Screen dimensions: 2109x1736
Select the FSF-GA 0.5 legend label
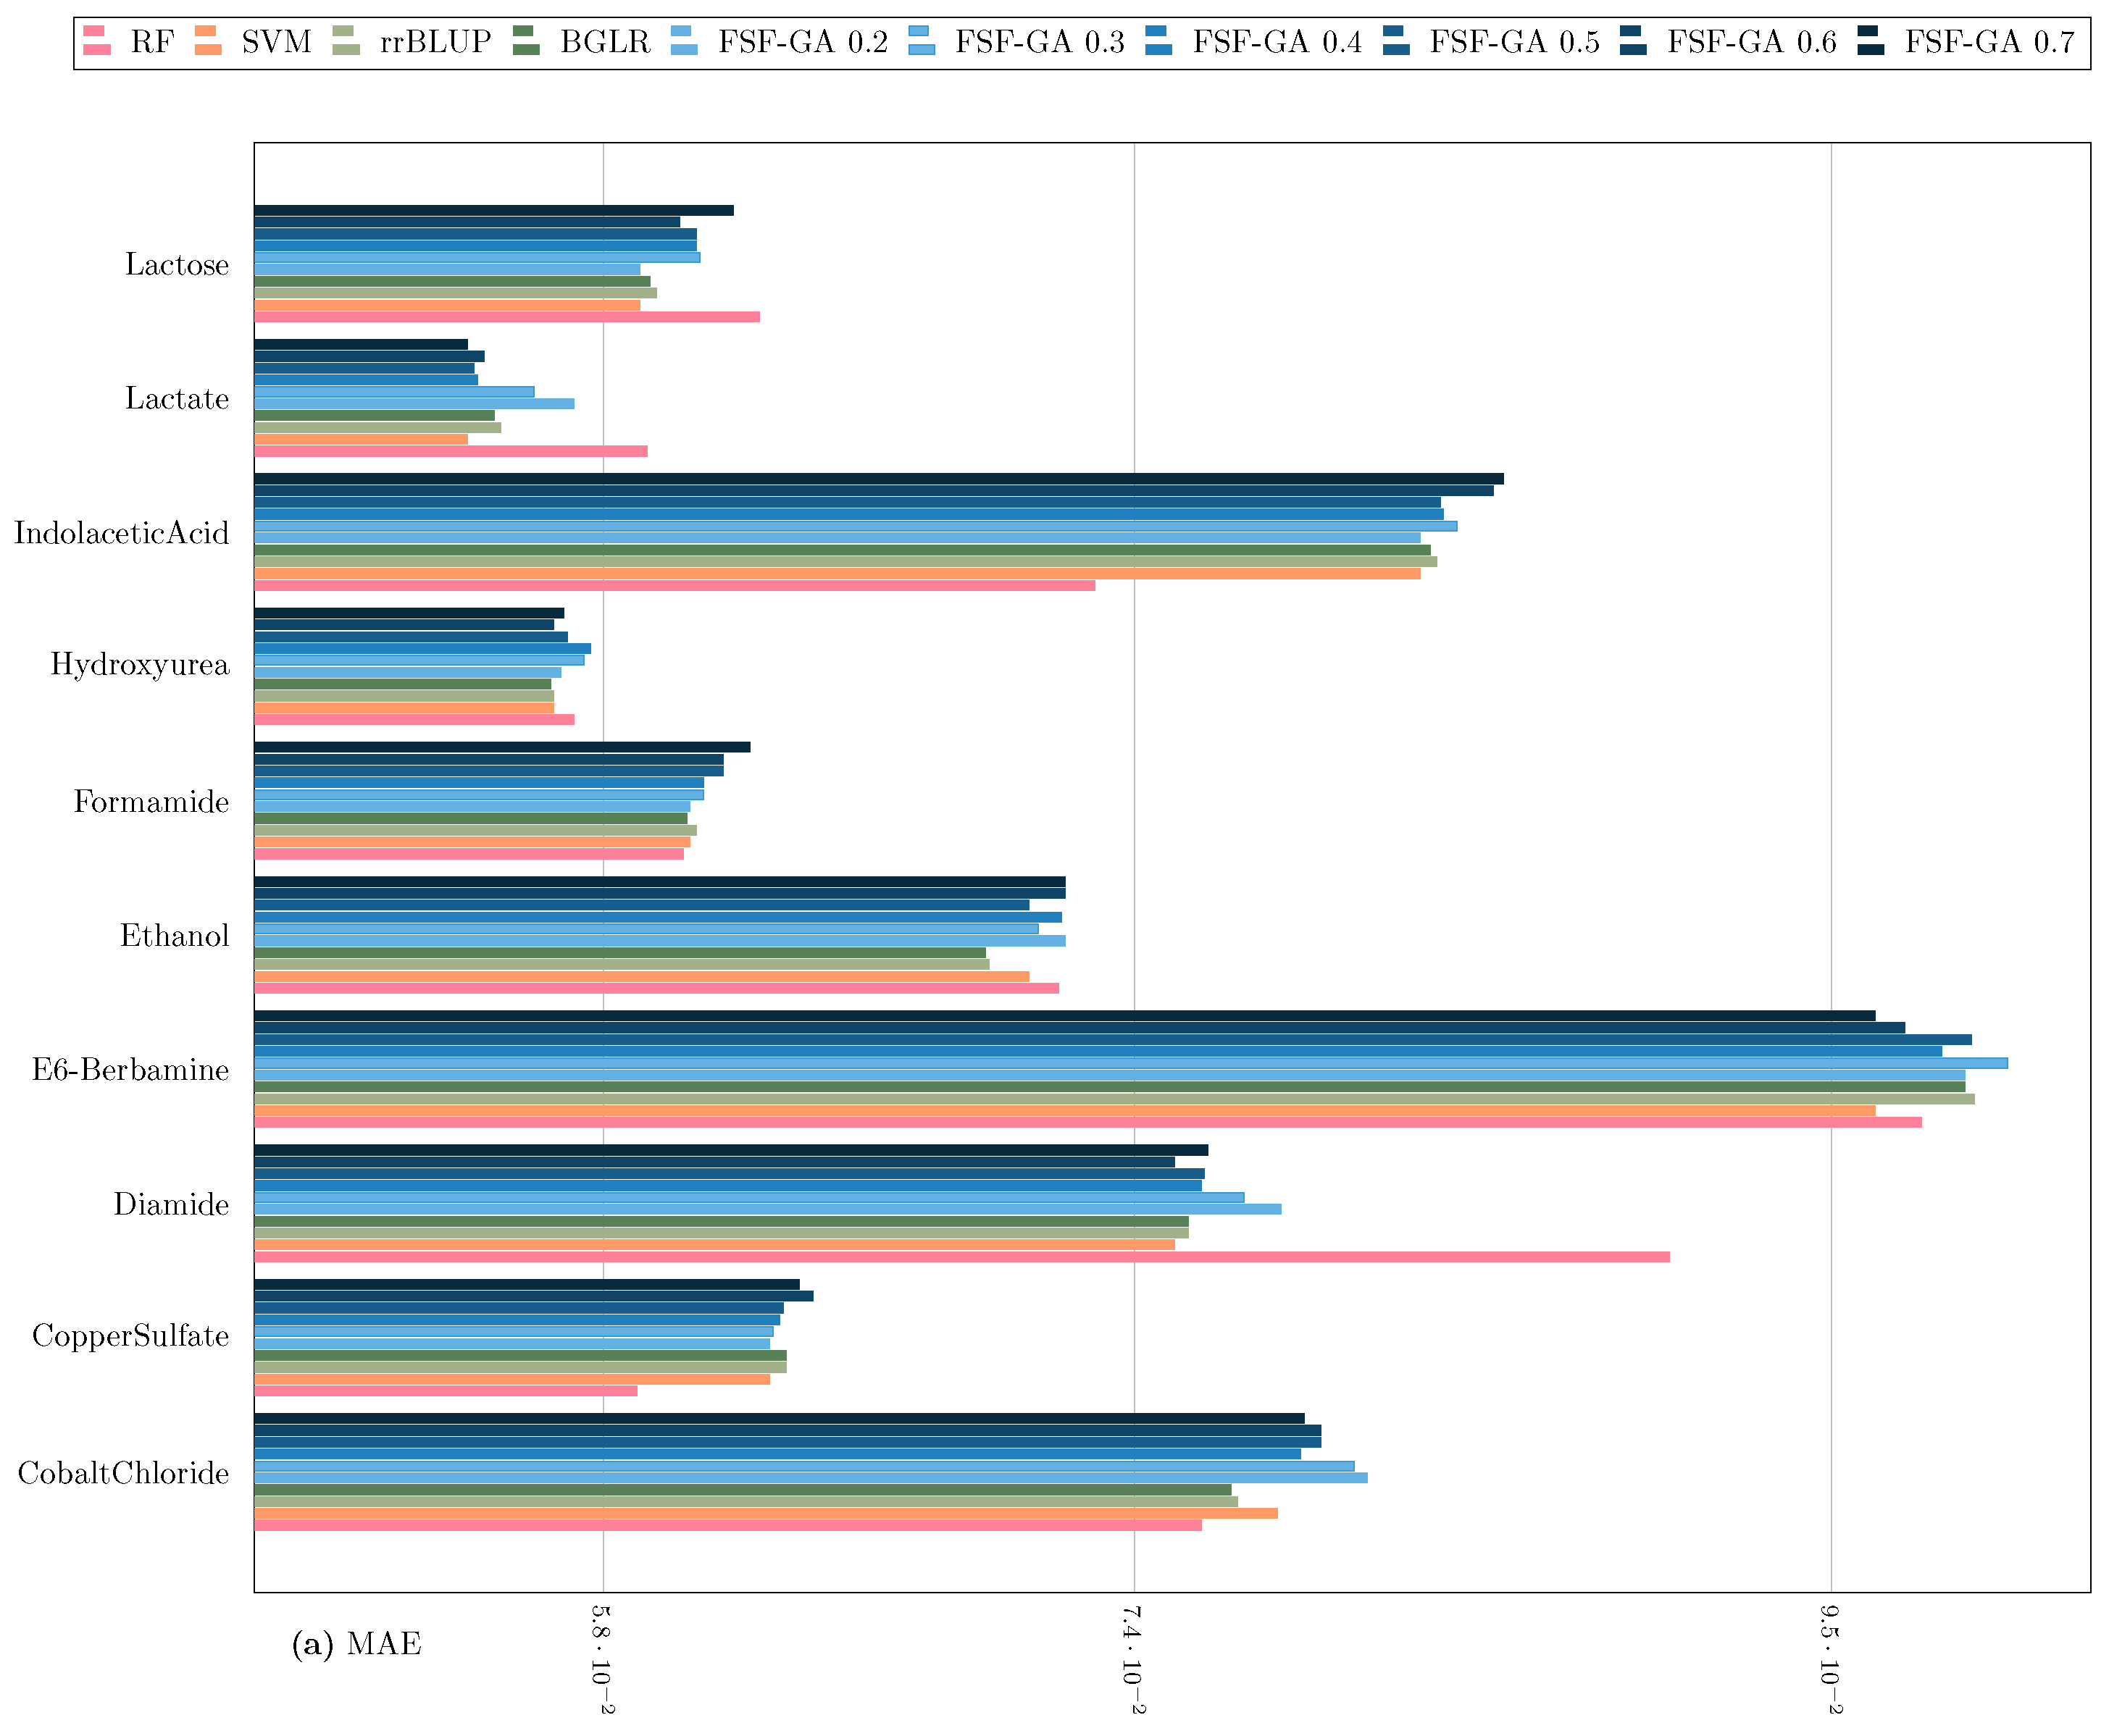click(x=1513, y=42)
